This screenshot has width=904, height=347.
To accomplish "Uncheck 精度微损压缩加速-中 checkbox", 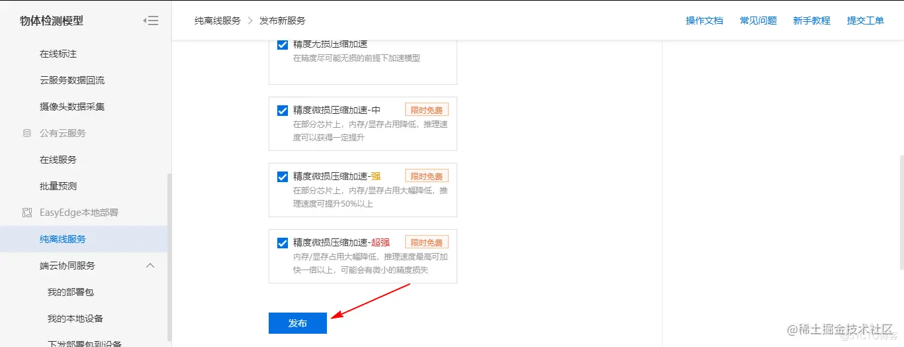I will [x=283, y=111].
